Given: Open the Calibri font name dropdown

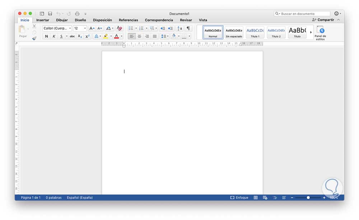Looking at the screenshot, I should coord(70,28).
